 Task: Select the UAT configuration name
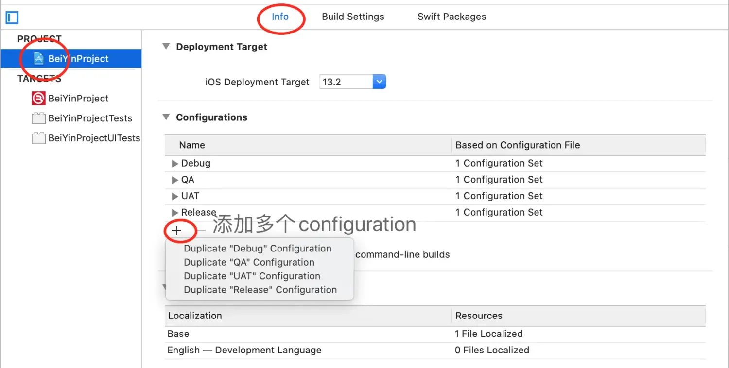pos(190,196)
